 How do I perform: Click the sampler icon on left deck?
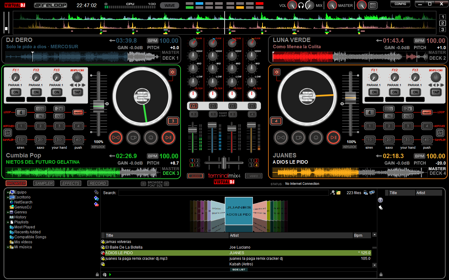[x=7, y=133]
